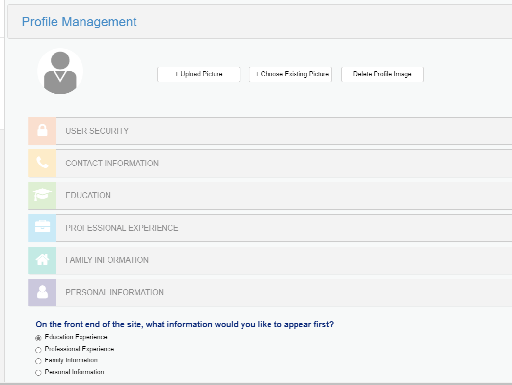512x385 pixels.
Task: Click the Contact Information phone icon
Action: click(x=42, y=163)
